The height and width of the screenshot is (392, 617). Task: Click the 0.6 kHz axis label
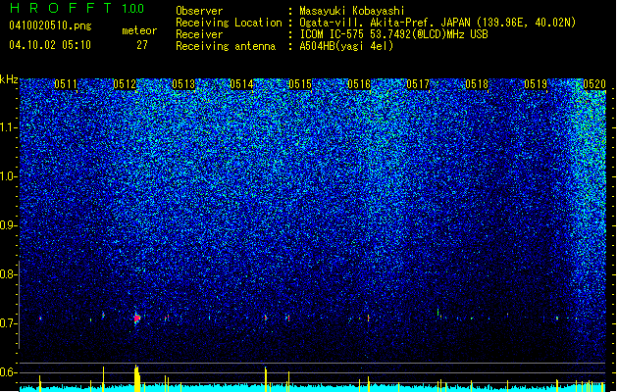tap(9, 372)
